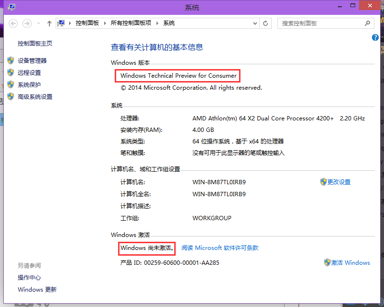Click into the 搜索控制面板 search field
Viewport: 384px width, 307px height.
point(319,23)
